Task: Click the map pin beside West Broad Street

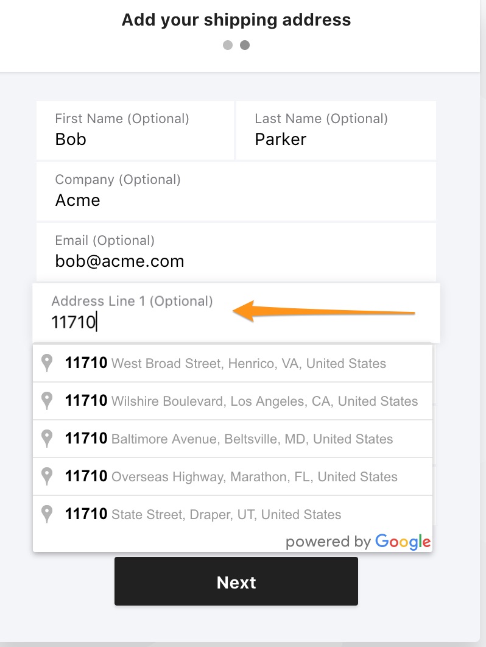Action: pos(47,363)
